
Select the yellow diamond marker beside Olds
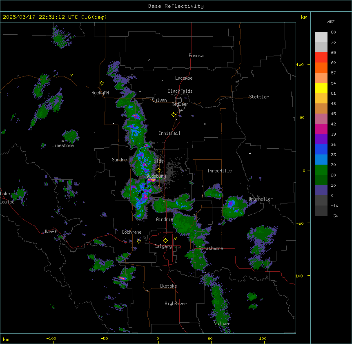coord(158,170)
